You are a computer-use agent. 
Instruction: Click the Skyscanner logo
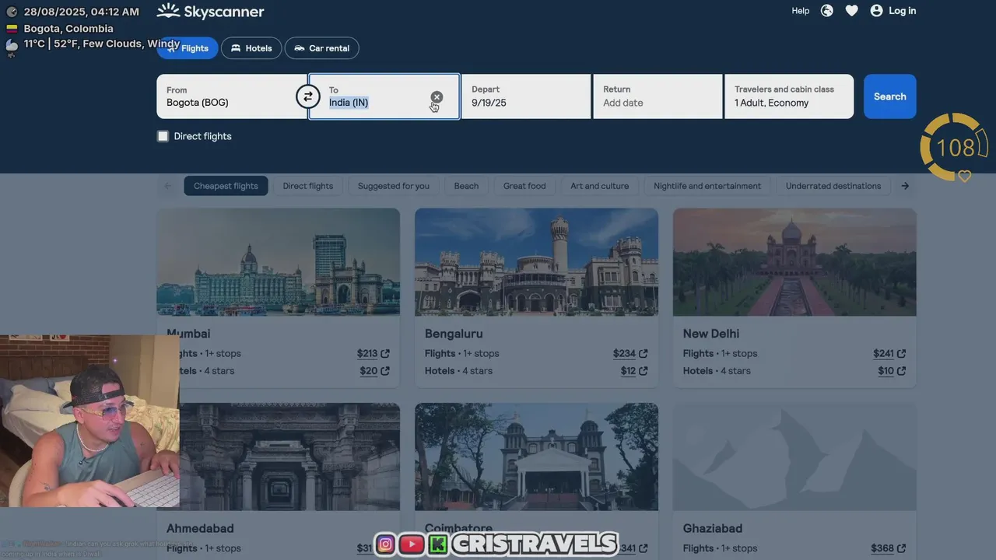coord(210,11)
